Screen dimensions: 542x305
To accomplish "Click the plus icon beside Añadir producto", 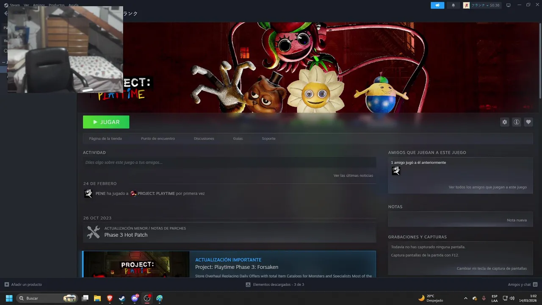I will [x=6, y=285].
